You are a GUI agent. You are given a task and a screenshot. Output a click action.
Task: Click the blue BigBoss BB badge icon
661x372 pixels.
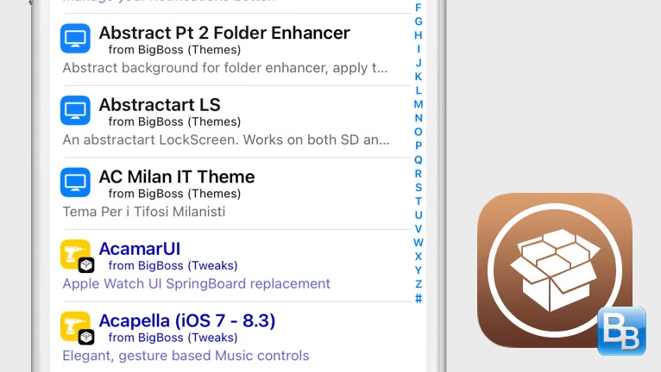622,332
